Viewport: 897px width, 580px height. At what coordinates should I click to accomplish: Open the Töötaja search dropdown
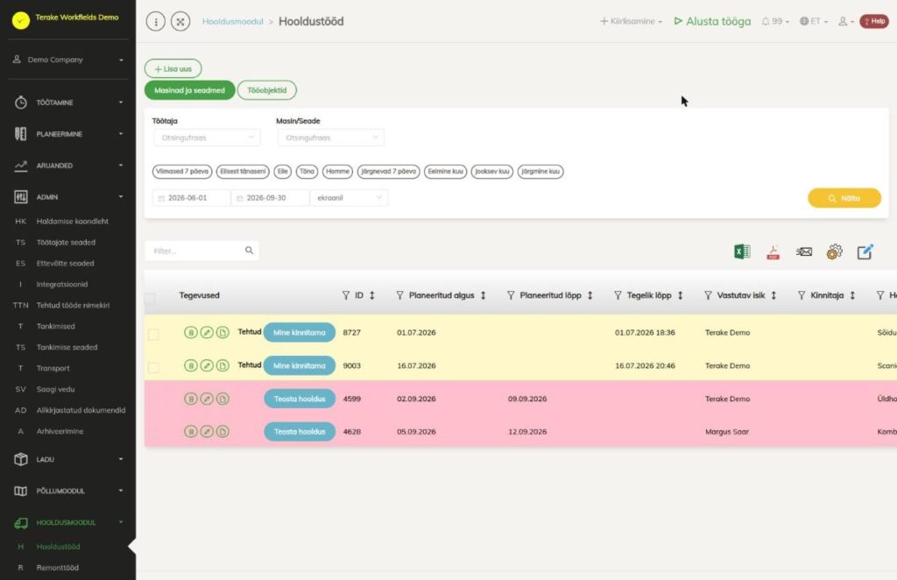click(x=207, y=138)
